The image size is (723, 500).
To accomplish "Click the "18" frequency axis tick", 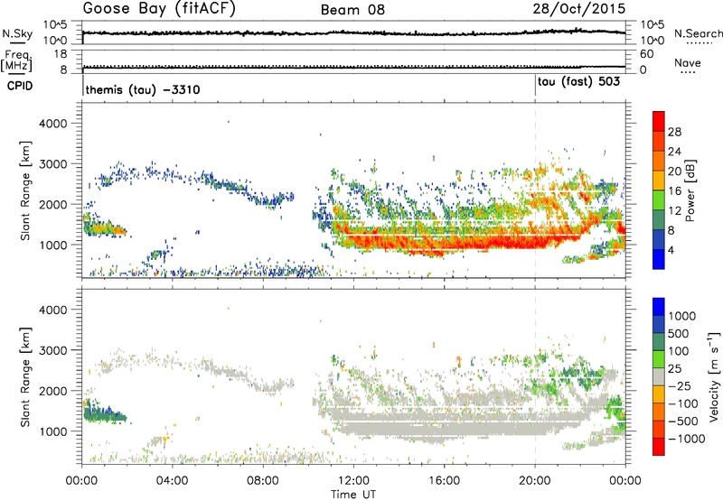I will pos(61,54).
